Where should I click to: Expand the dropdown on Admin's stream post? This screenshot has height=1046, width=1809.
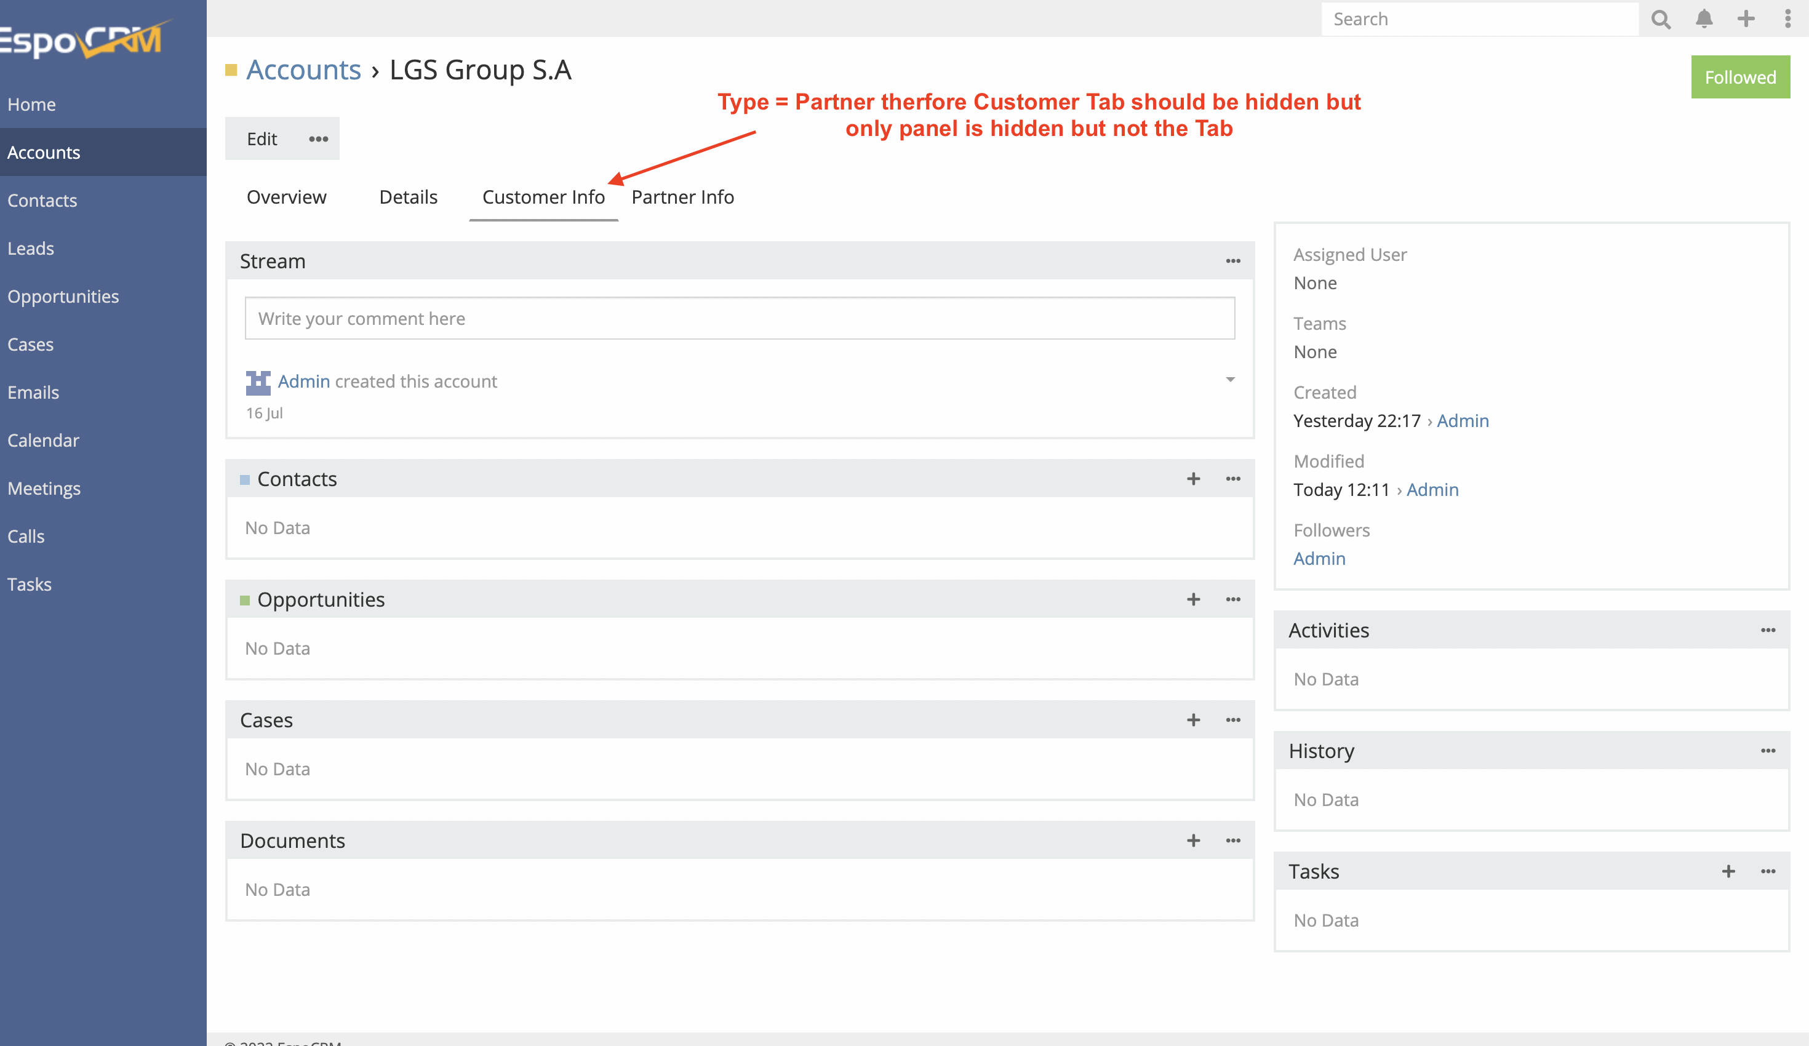pyautogui.click(x=1229, y=380)
